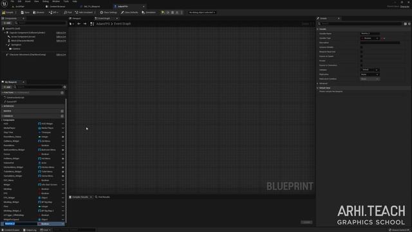Open the Variable Type dropdown
Viewport: 412px width, 232px height.
pyautogui.click(x=370, y=38)
